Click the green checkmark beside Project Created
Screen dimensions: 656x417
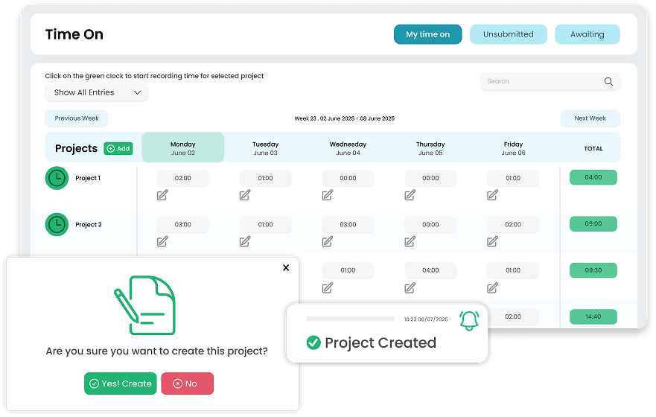pos(313,343)
